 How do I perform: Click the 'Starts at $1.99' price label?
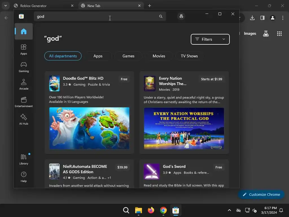tap(211, 79)
